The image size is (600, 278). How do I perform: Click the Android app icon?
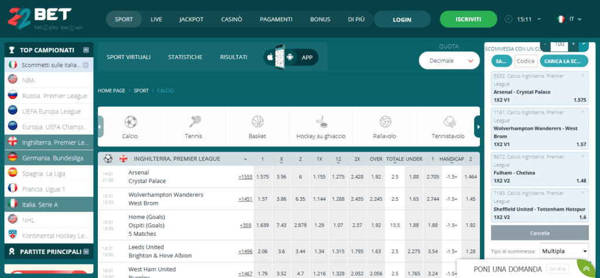pyautogui.click(x=289, y=57)
